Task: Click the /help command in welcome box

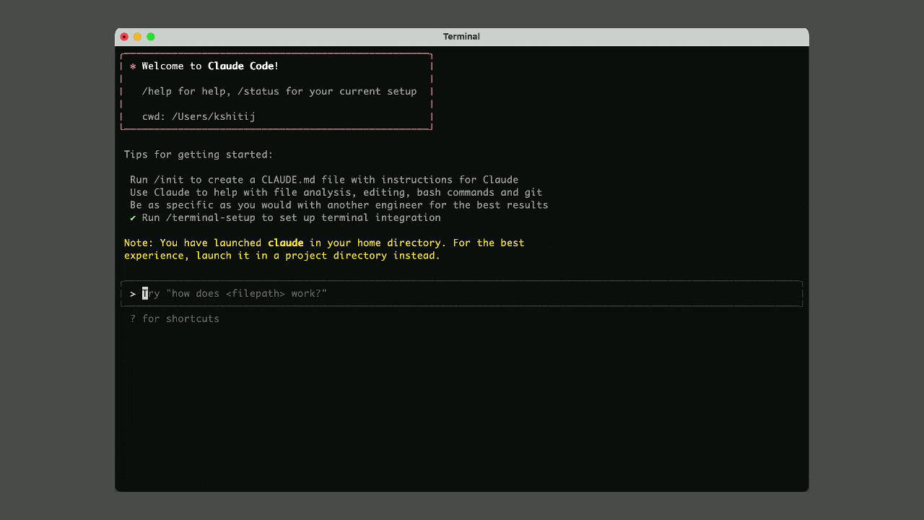Action: (x=157, y=92)
